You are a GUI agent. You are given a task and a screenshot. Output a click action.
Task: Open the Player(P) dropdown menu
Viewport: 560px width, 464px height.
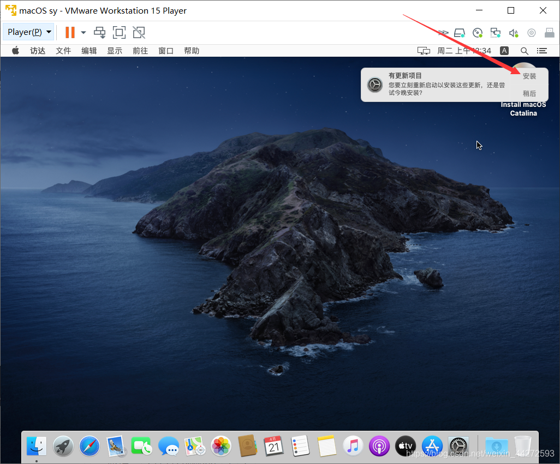29,32
